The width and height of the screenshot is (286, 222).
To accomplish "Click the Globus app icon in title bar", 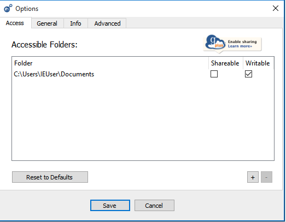I will [8, 8].
